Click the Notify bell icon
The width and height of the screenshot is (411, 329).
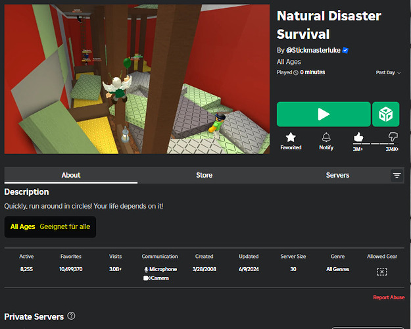coord(326,138)
